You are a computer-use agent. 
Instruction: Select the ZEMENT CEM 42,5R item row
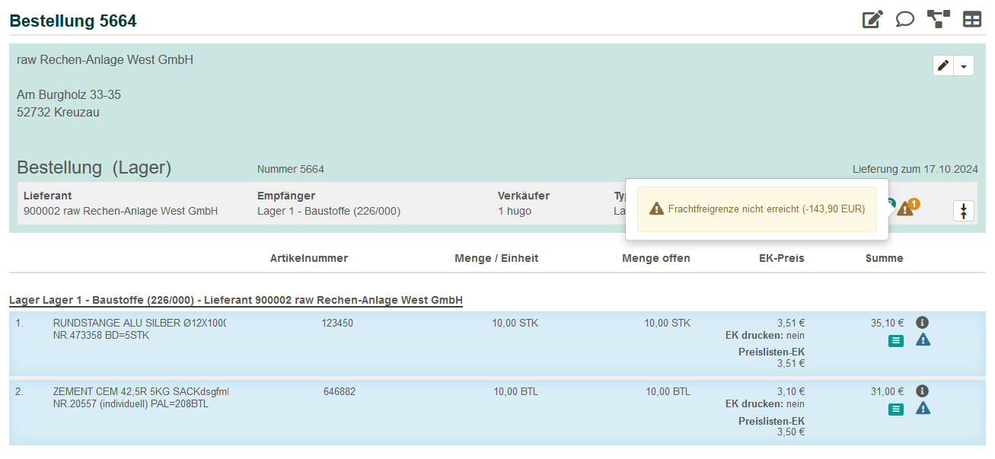coord(140,391)
